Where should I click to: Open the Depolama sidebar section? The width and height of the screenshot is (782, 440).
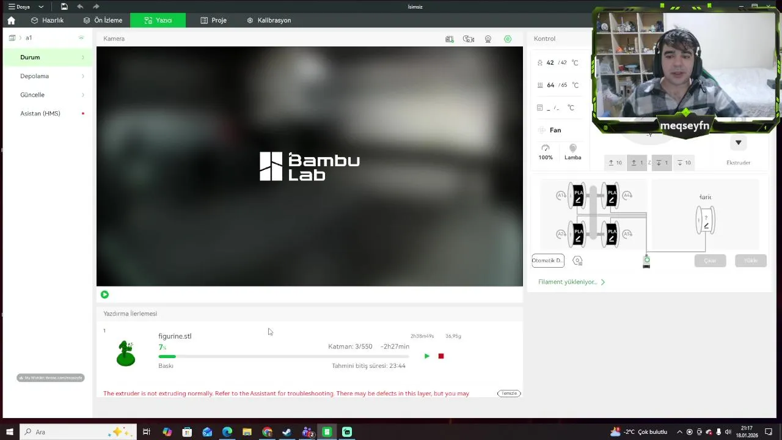click(47, 76)
